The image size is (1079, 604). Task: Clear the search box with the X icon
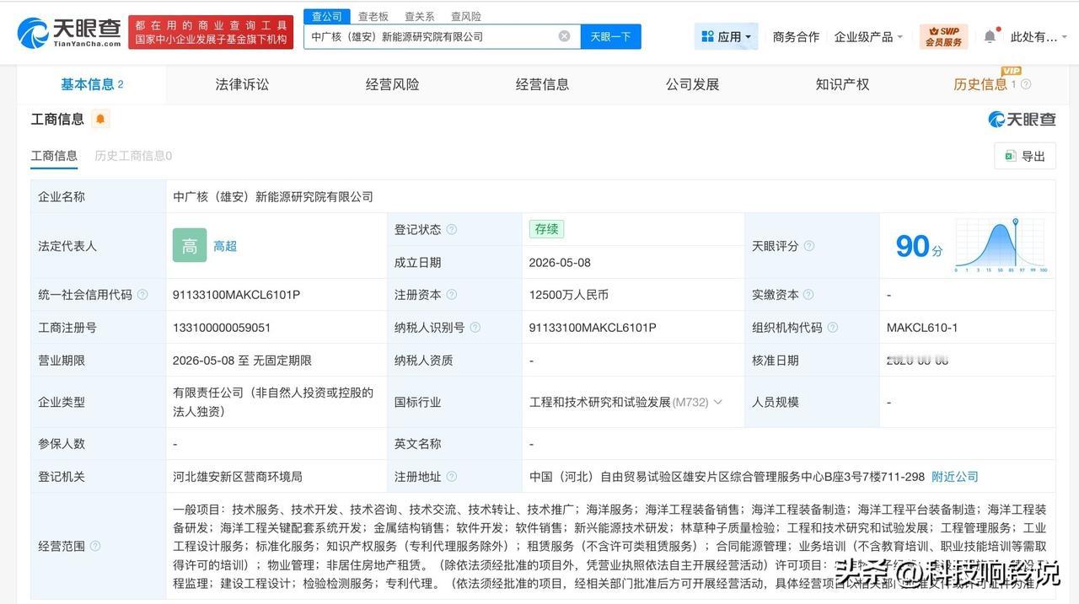564,36
